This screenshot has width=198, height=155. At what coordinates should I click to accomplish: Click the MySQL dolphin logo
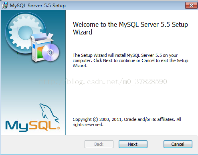(32, 117)
